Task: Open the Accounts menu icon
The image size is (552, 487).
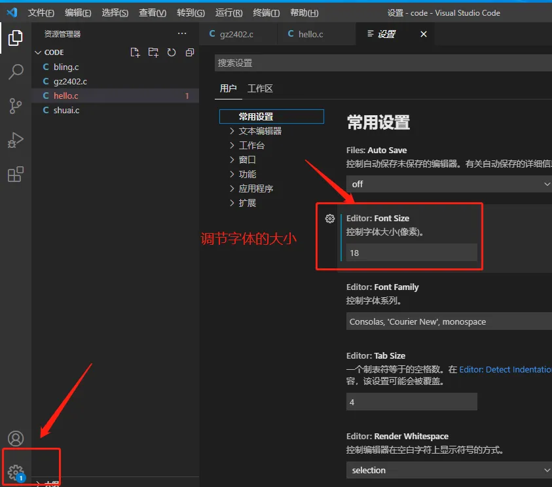Action: tap(16, 439)
